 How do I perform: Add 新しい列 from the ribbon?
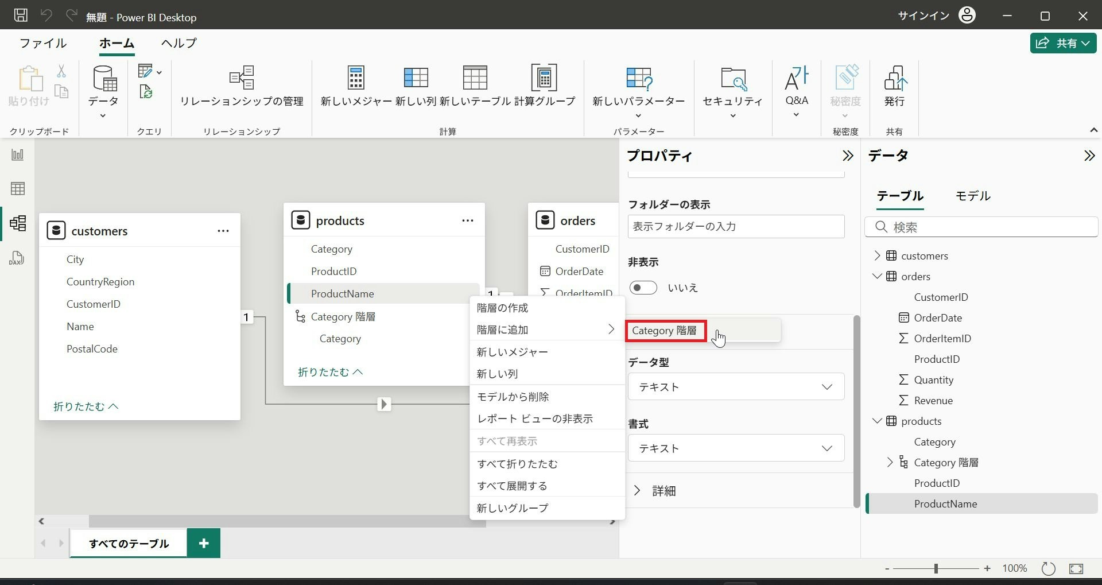(x=416, y=86)
